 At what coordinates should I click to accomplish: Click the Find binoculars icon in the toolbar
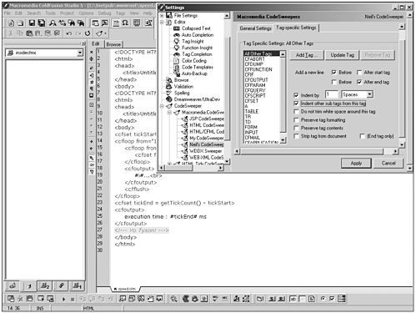53,23
